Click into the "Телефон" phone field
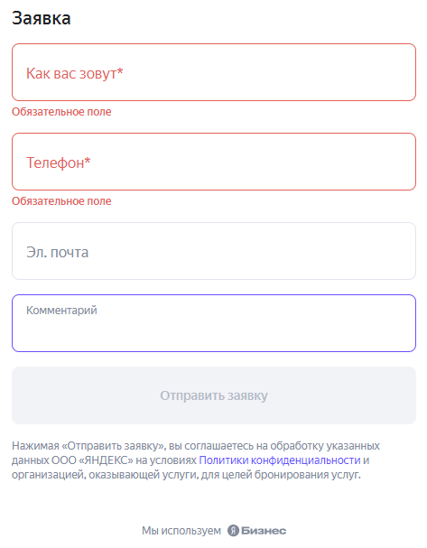This screenshot has height=548, width=427. [x=214, y=162]
